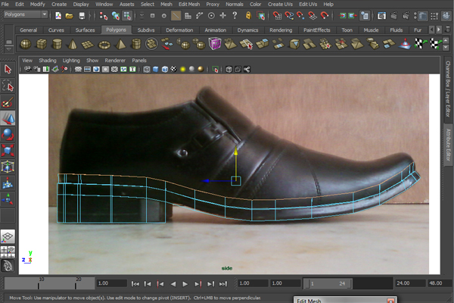This screenshot has width=454, height=303.
Task: Click the animation end time field 48.00
Action: point(439,283)
